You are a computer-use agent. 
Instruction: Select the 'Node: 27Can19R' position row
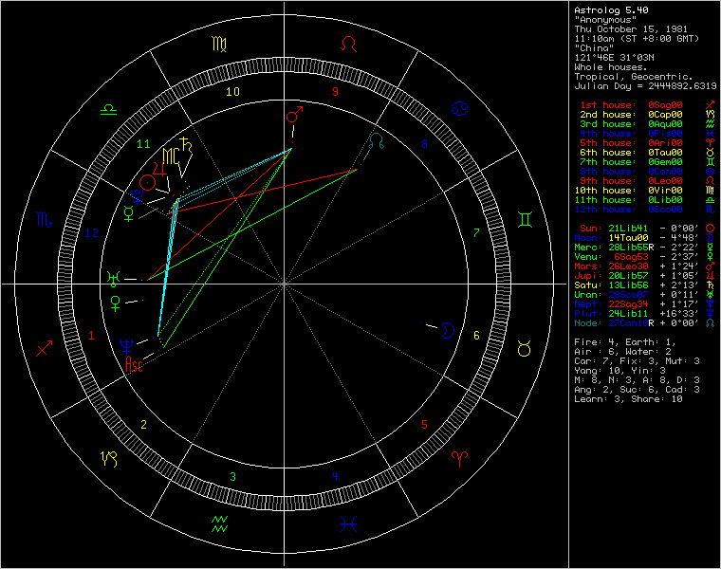(x=645, y=323)
